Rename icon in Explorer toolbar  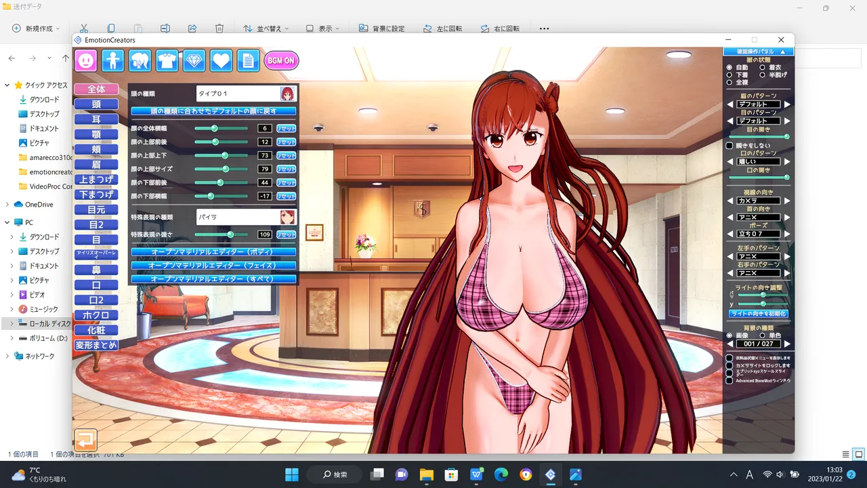tap(165, 28)
